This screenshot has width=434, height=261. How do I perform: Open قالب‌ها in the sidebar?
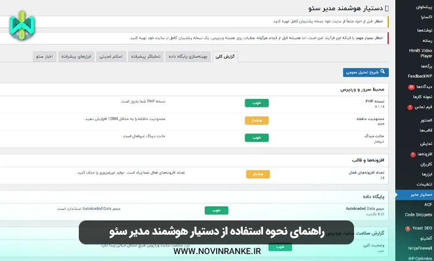[426, 130]
